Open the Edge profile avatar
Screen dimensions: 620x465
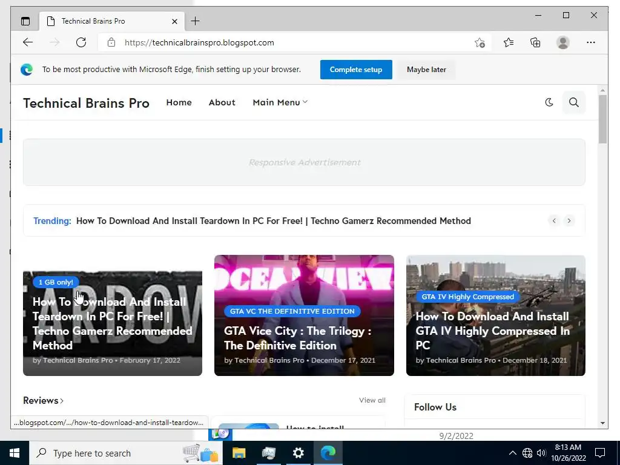point(562,42)
